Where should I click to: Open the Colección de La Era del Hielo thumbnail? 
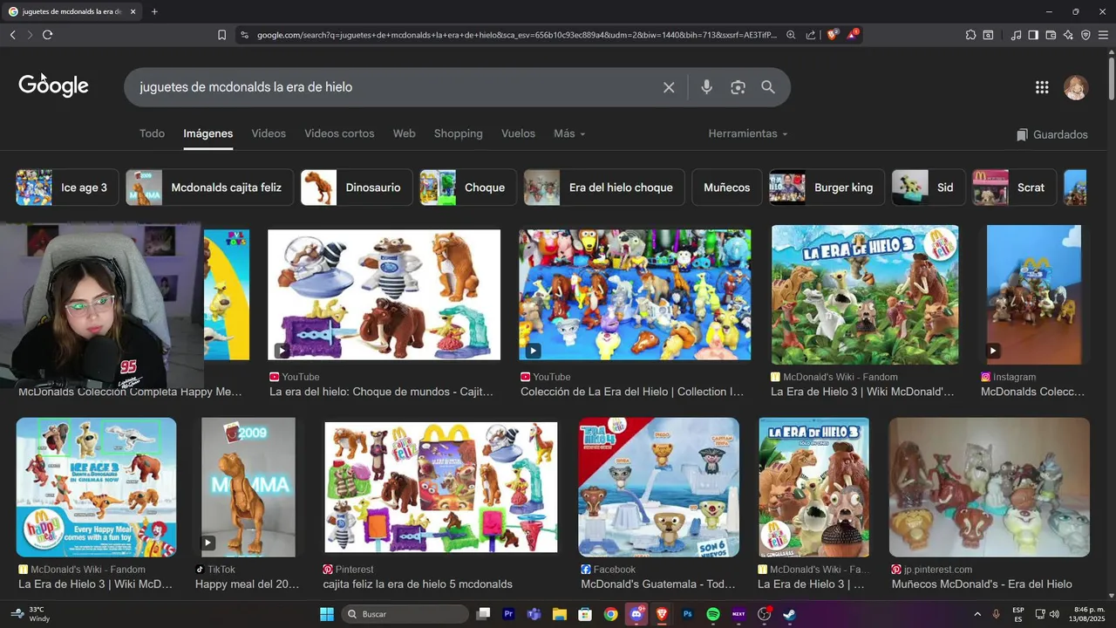(x=635, y=295)
